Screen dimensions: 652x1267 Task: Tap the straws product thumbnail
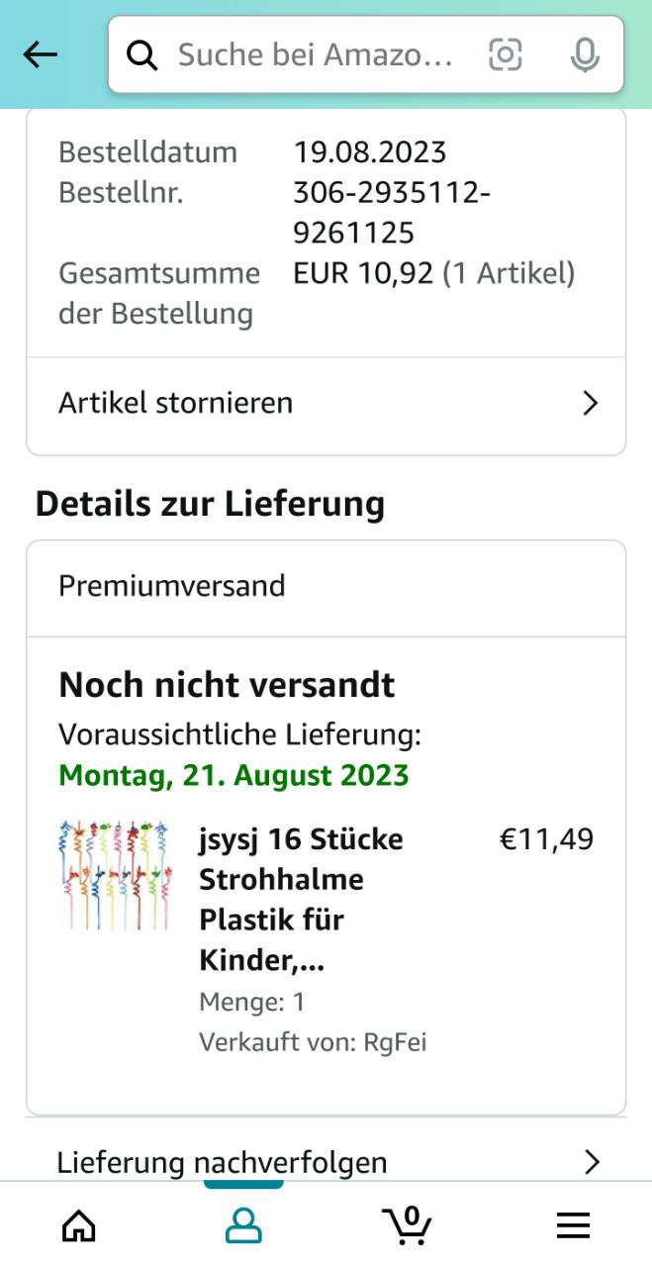114,875
